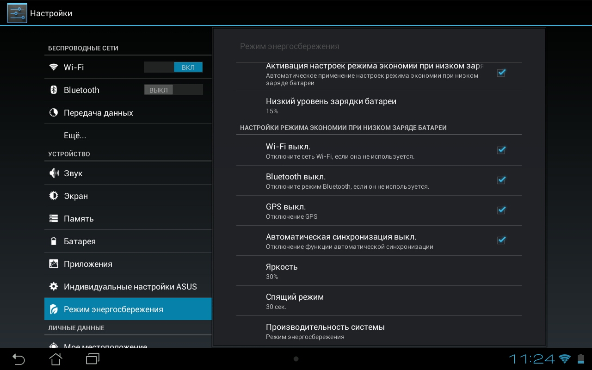Uncheck the 'GPS выкл.' checkbox
This screenshot has width=592, height=370.
click(501, 210)
